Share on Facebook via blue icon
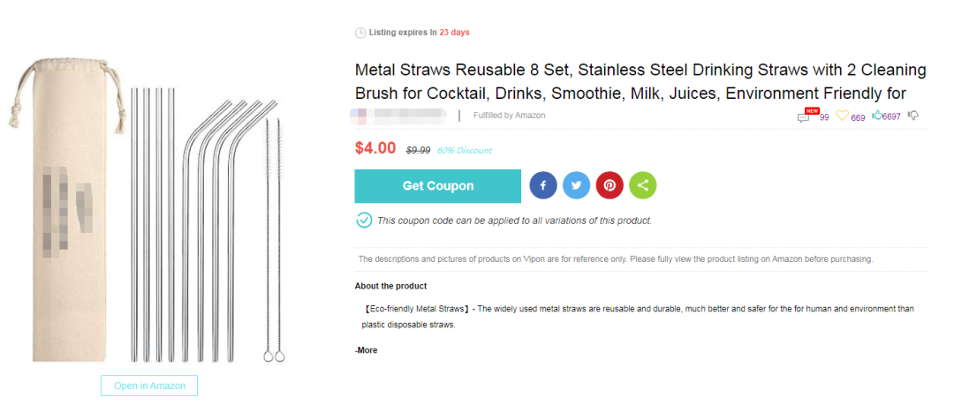This screenshot has height=405, width=954. coord(543,185)
